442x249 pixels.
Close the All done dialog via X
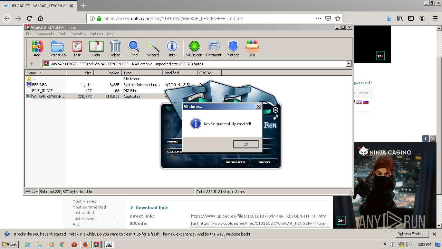coord(258,107)
